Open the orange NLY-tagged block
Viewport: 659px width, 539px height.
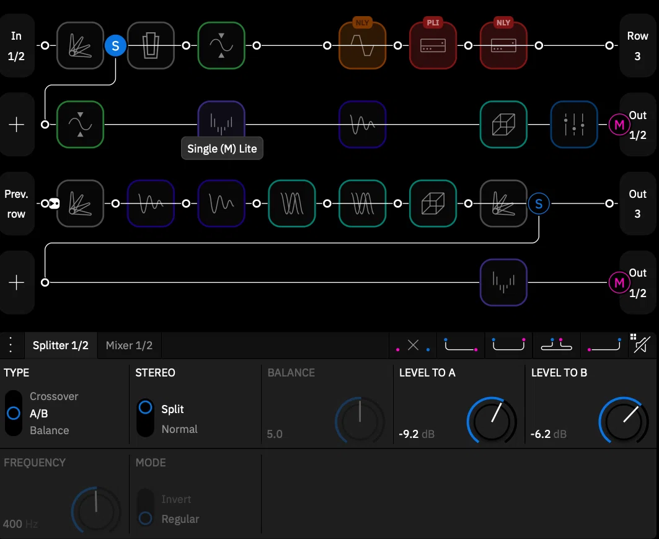pyautogui.click(x=362, y=45)
